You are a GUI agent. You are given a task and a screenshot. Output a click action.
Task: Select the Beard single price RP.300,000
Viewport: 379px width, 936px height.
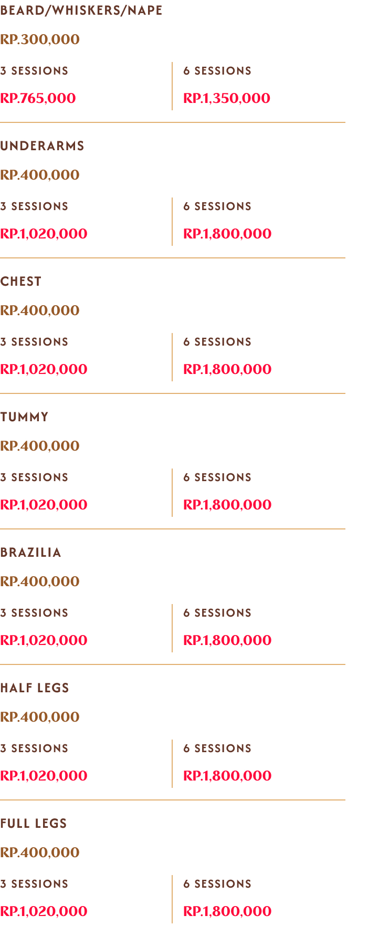[x=40, y=39]
